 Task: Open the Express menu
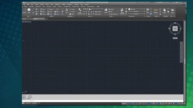[x=87, y=4]
